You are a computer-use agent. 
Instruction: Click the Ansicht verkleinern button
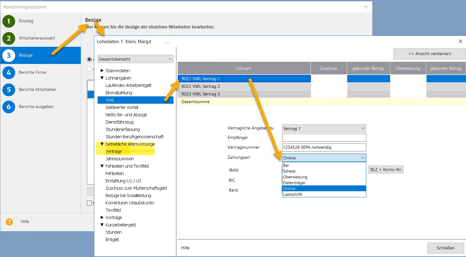click(x=429, y=54)
